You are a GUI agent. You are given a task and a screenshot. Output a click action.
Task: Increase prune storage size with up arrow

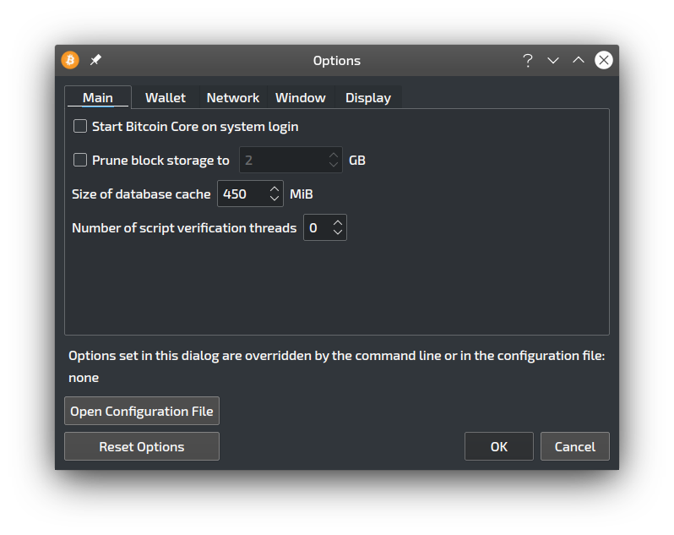pyautogui.click(x=334, y=155)
